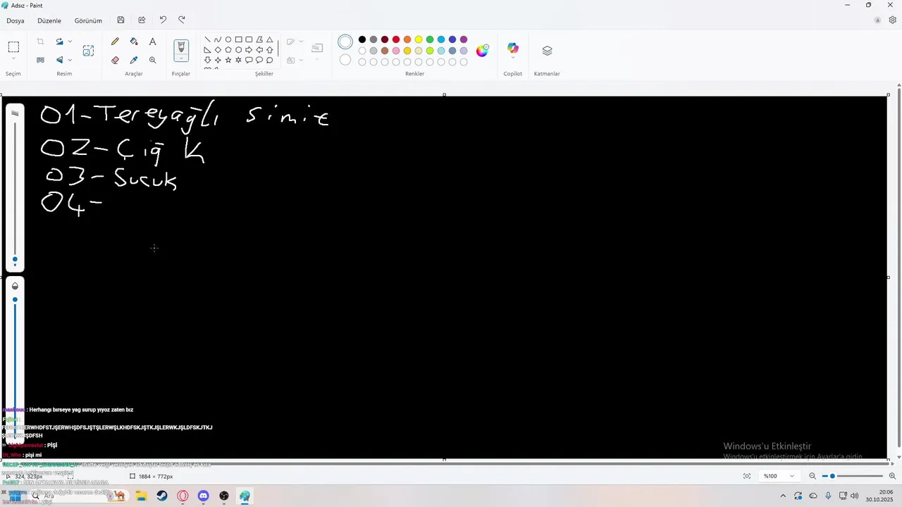The height and width of the screenshot is (507, 902).
Task: Click the zoom out magnifier button
Action: (x=813, y=476)
